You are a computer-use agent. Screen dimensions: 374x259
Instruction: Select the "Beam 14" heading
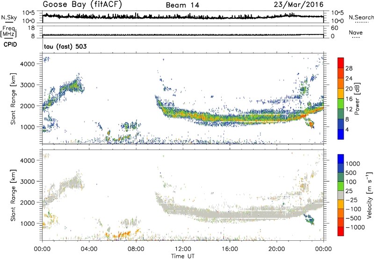[182, 5]
